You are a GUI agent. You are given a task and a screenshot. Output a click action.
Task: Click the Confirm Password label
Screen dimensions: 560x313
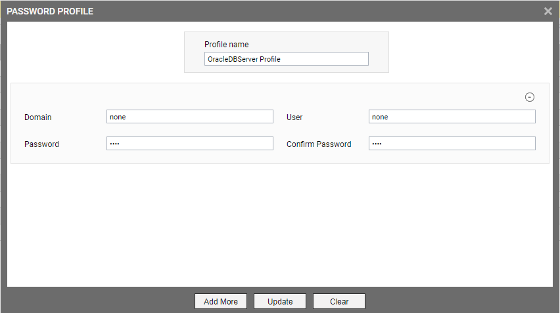pos(319,144)
